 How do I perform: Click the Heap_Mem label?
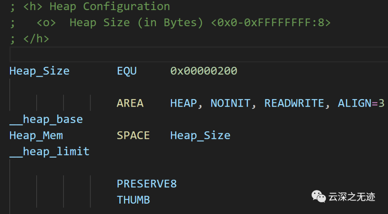pos(36,135)
